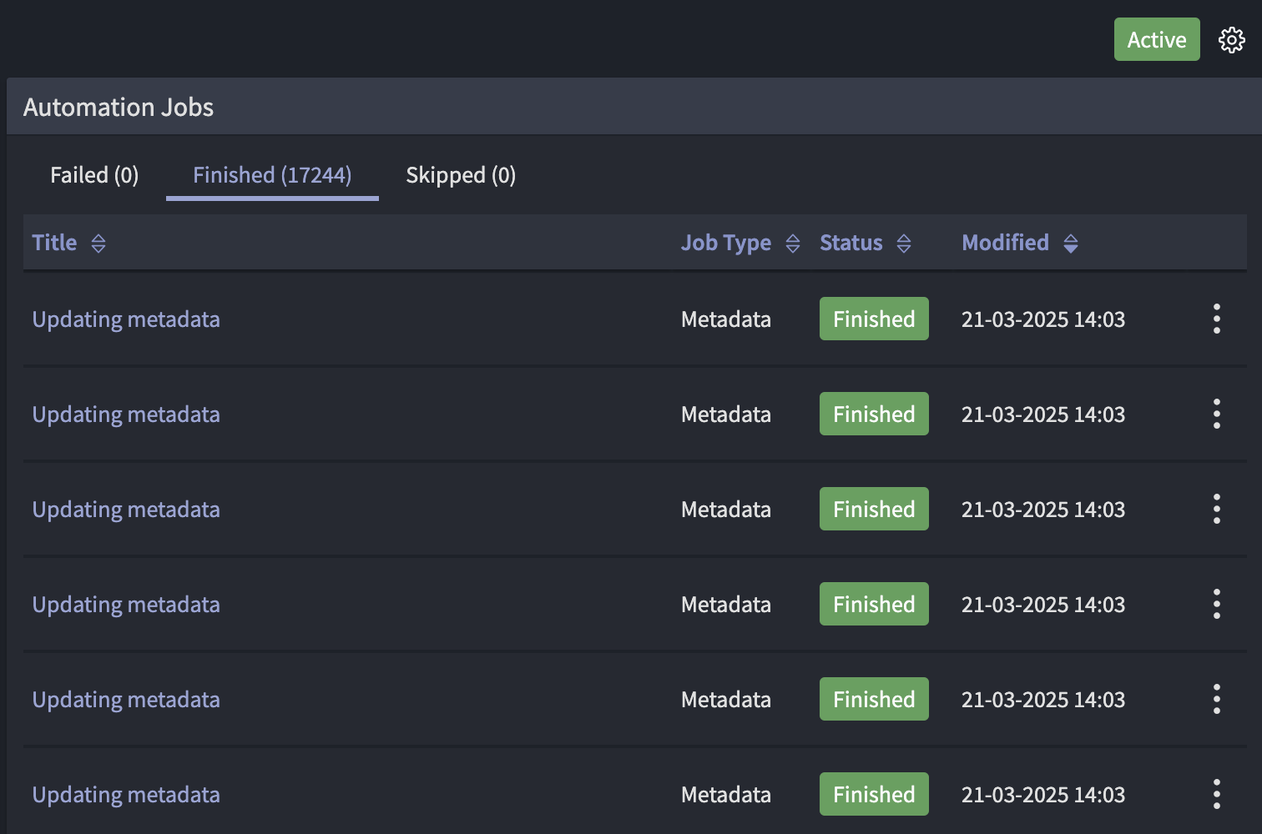Screen dimensions: 1262x834
Task: Open kebab menu for first job row
Action: (1216, 319)
